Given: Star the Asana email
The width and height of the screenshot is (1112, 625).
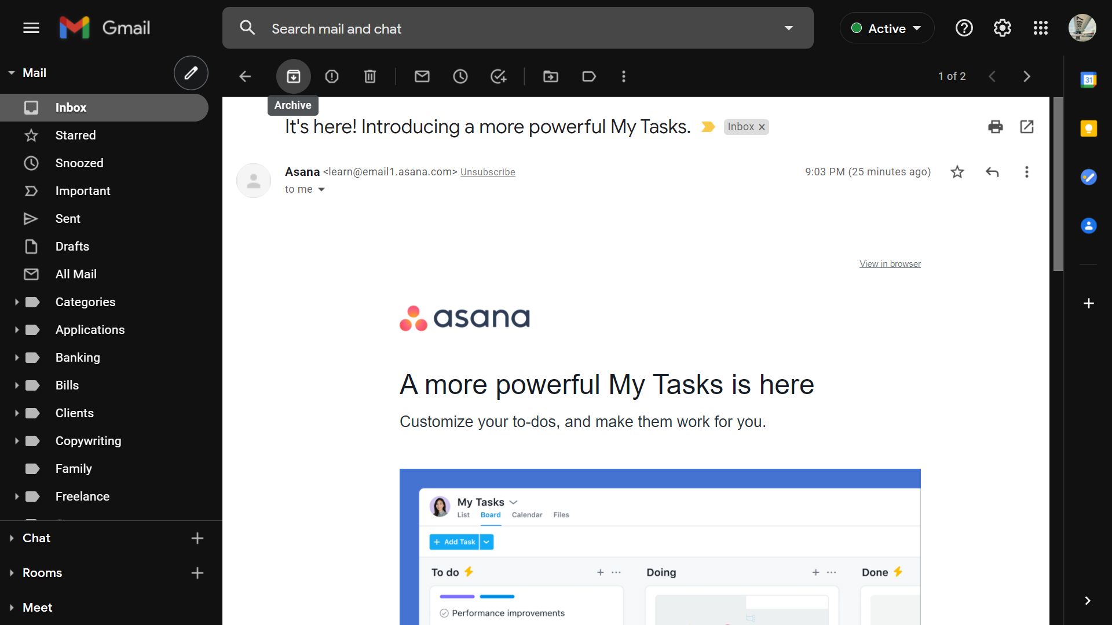Looking at the screenshot, I should pyautogui.click(x=957, y=172).
